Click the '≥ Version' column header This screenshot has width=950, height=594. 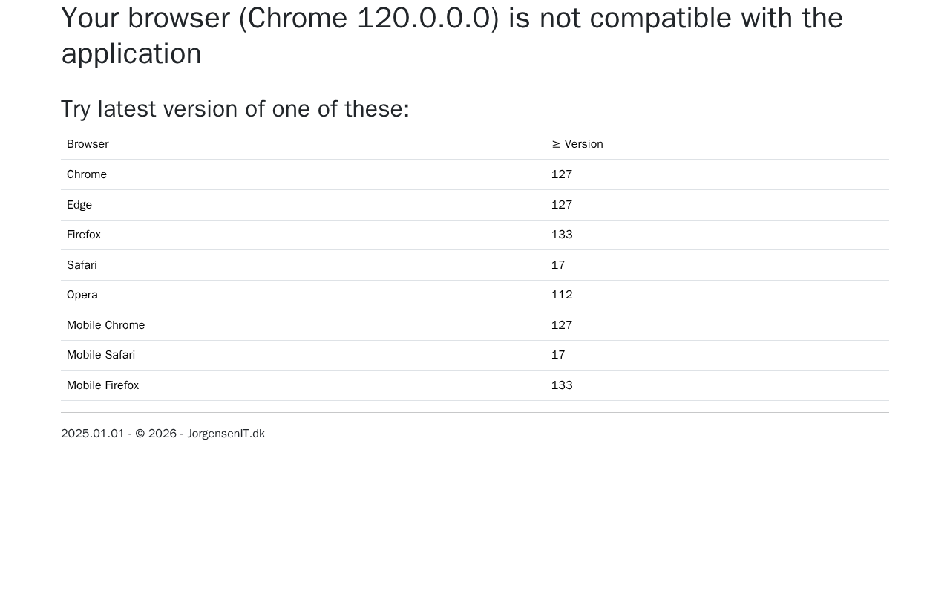(577, 144)
